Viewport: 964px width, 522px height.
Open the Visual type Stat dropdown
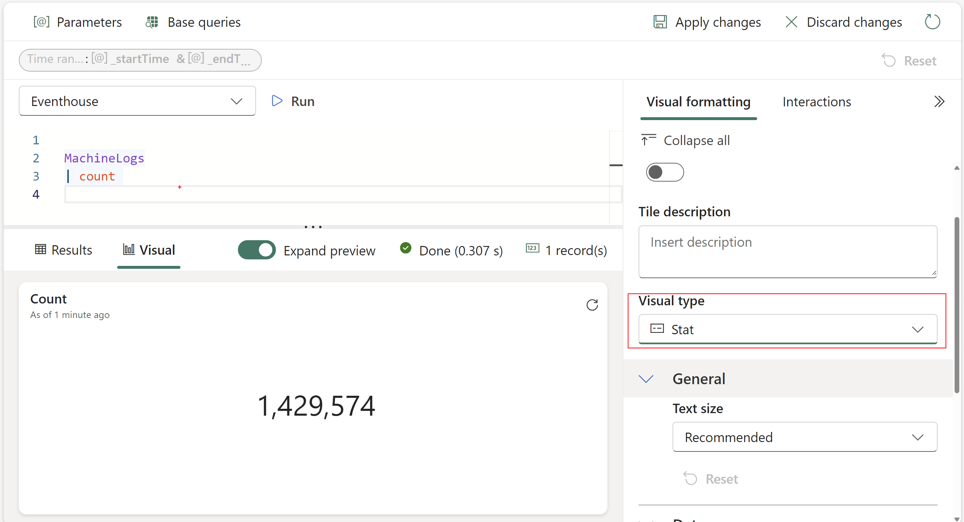point(788,329)
